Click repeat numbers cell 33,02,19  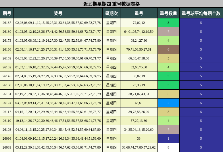pos(139,76)
